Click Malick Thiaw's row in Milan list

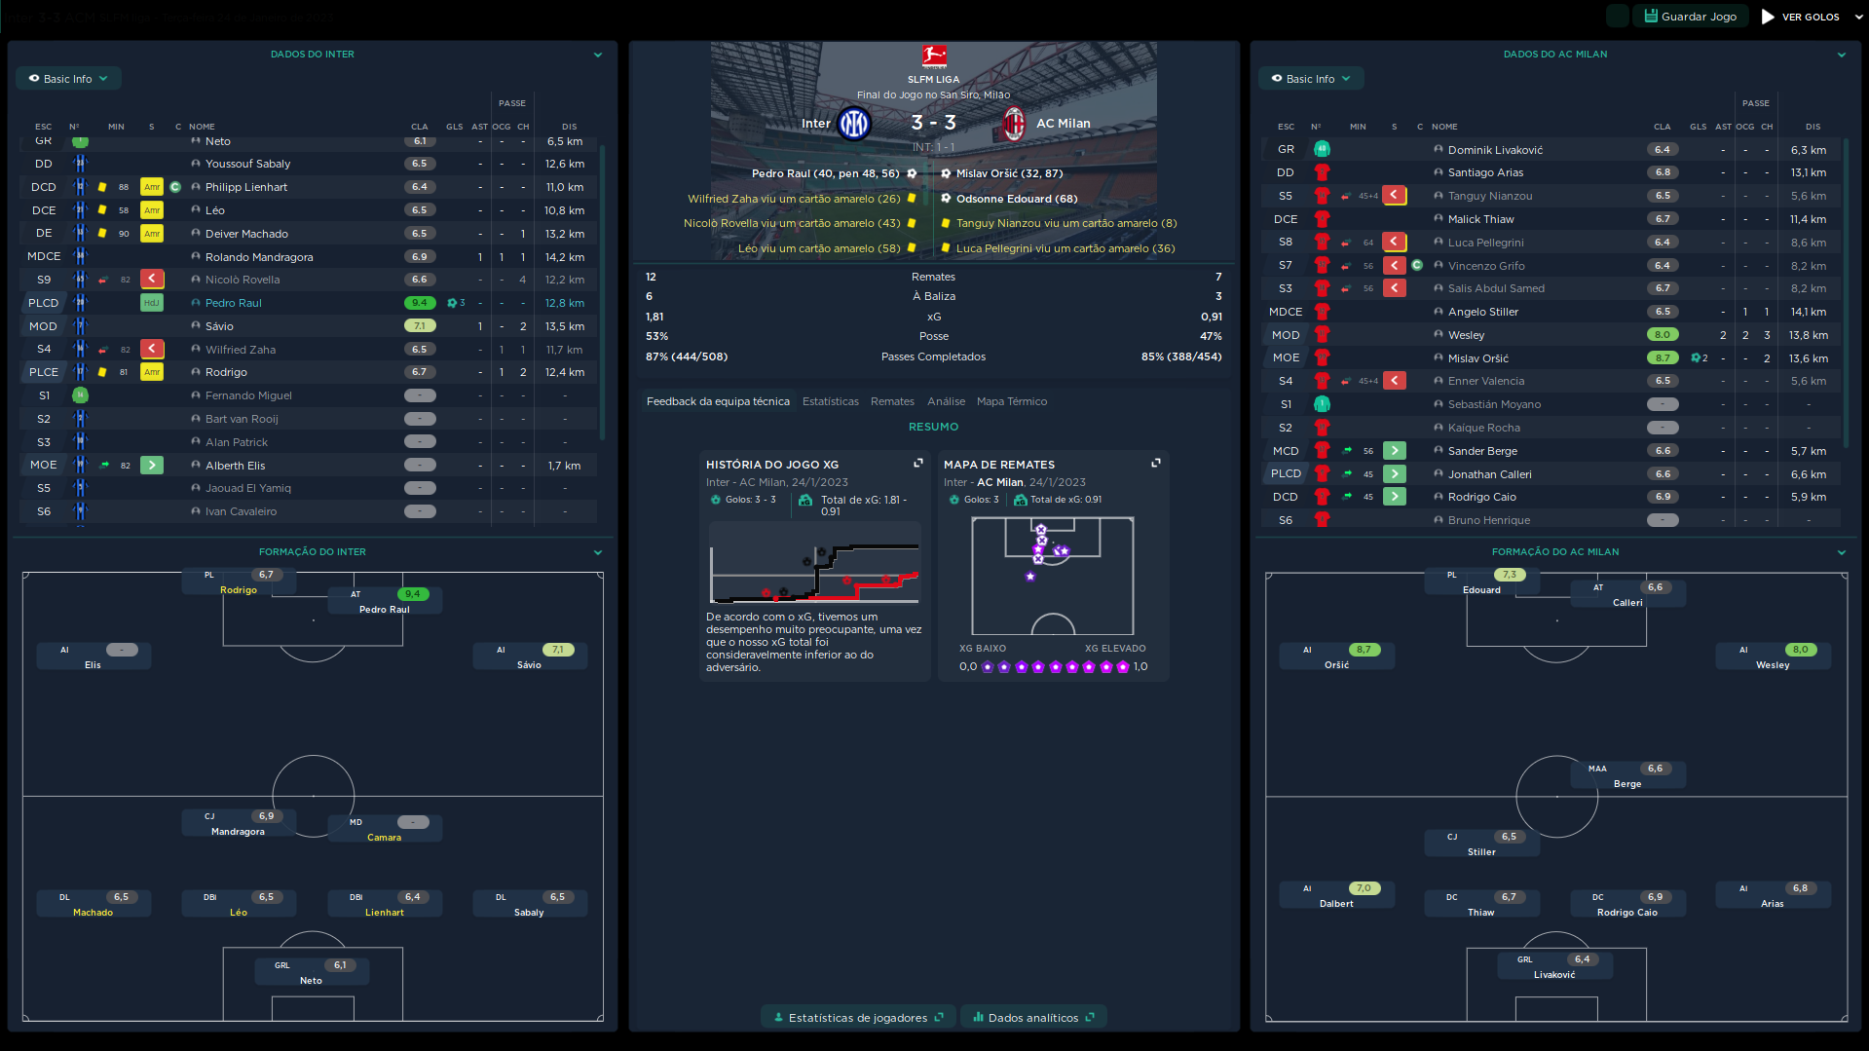click(x=1552, y=219)
